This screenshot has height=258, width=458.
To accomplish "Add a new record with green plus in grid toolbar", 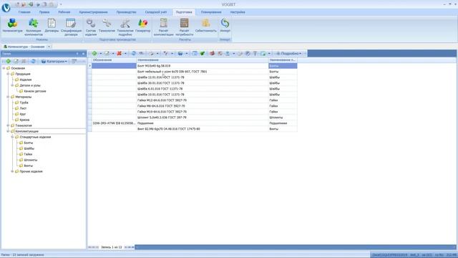I will [x=94, y=53].
